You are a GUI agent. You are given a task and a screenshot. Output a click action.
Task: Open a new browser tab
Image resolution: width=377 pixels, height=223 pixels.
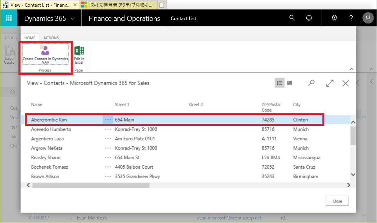(x=162, y=5)
